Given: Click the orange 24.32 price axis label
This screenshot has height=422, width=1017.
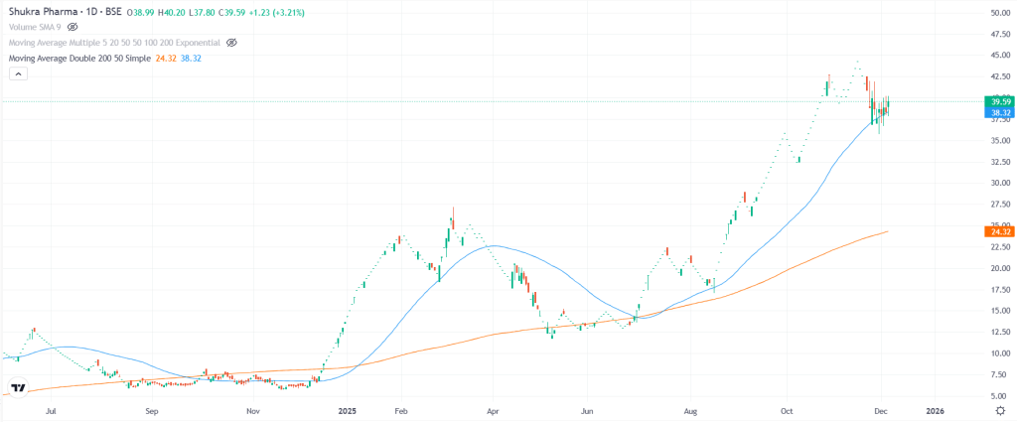Looking at the screenshot, I should point(996,231).
